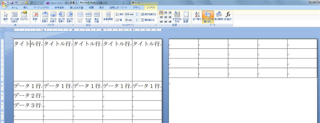The width and height of the screenshot is (320, 123).
Task: Decrease row height with down spinner
Action: (137, 15)
